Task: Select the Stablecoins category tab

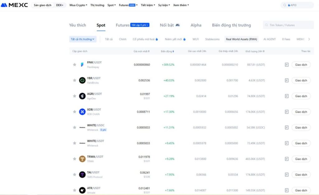Action: pyautogui.click(x=212, y=39)
